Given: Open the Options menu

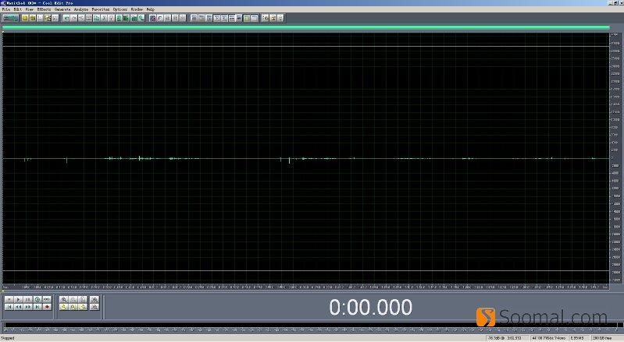Looking at the screenshot, I should click(x=119, y=9).
